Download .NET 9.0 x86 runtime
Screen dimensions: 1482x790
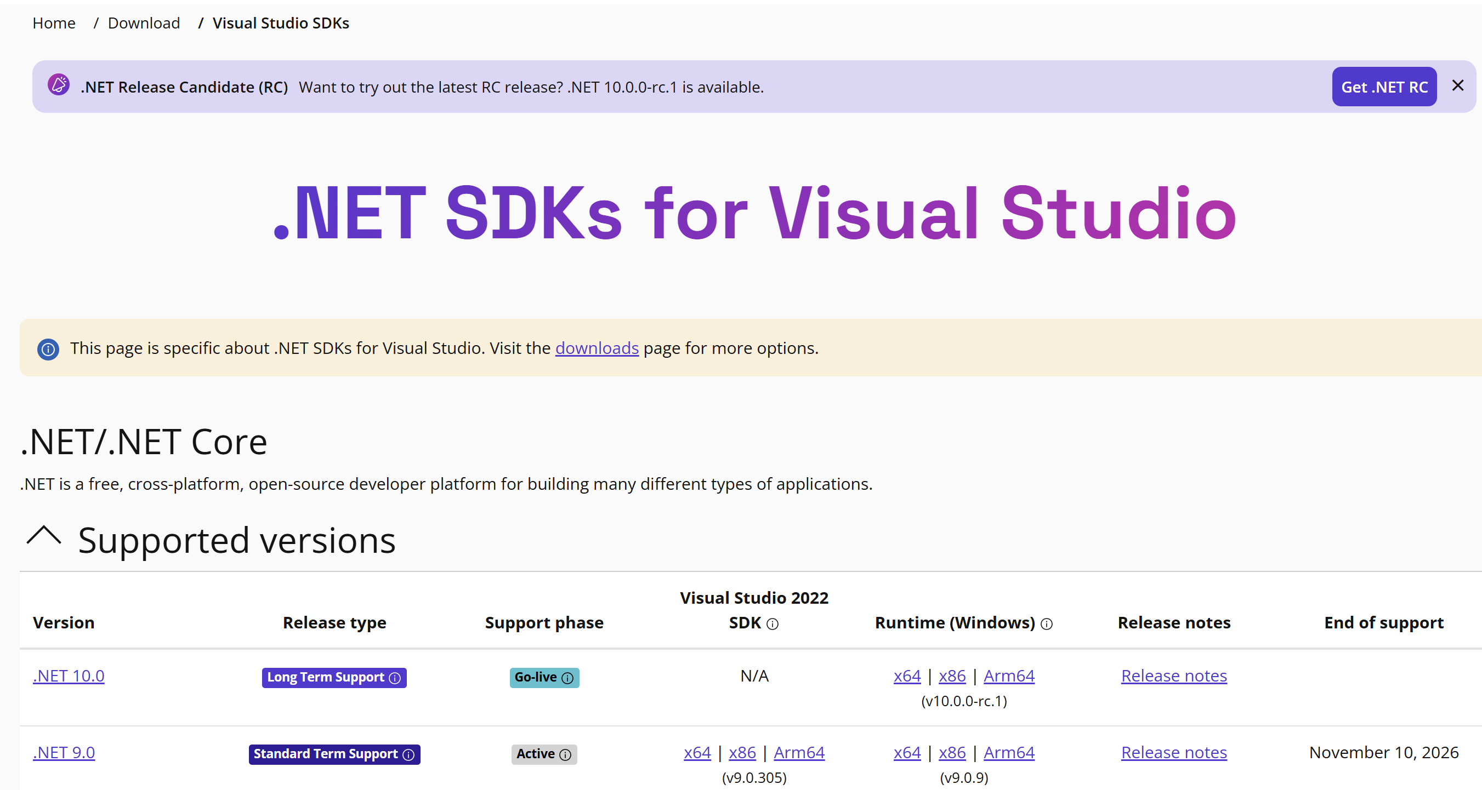pos(952,752)
